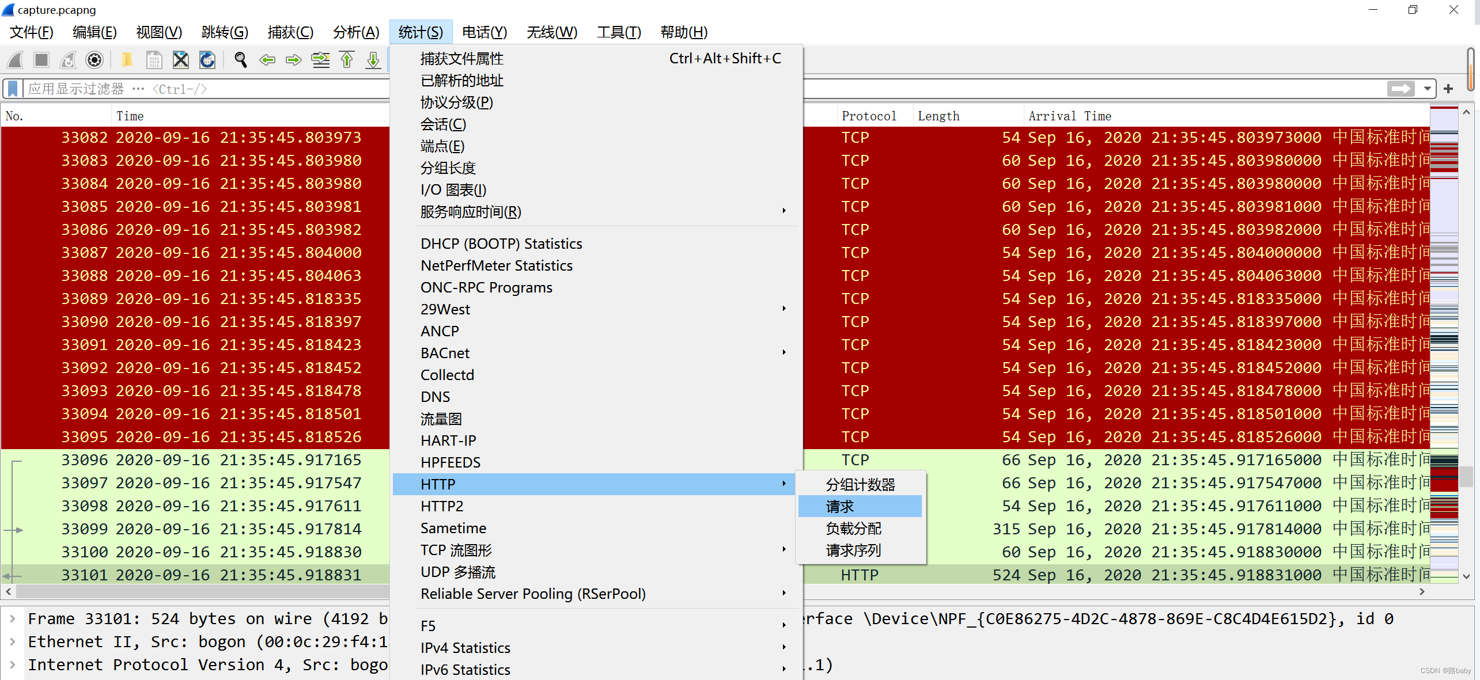Open the filter history dropdown arrow
Viewport: 1480px width, 680px height.
click(x=1427, y=89)
